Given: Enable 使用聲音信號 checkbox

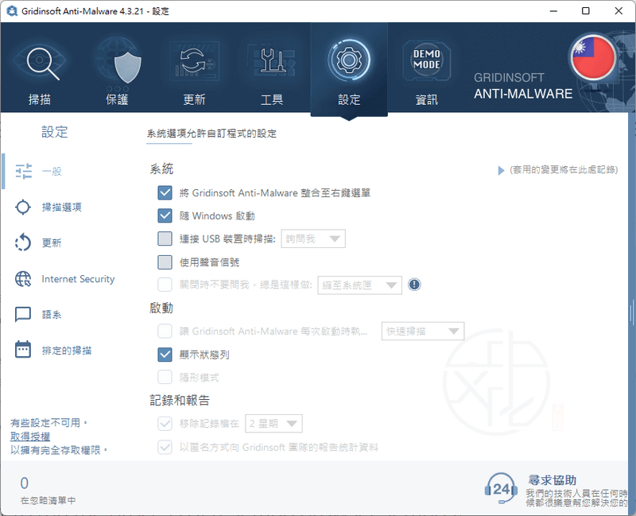Looking at the screenshot, I should [165, 262].
